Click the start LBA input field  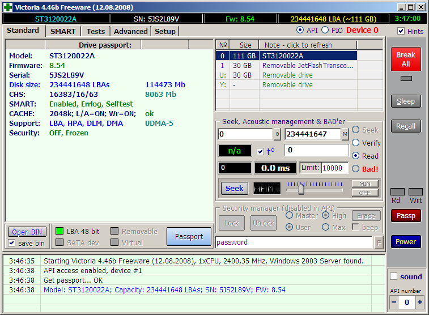tap(245, 134)
